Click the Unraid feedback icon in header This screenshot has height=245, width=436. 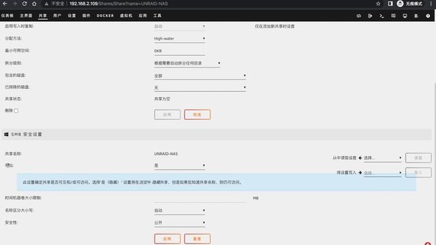click(393, 16)
